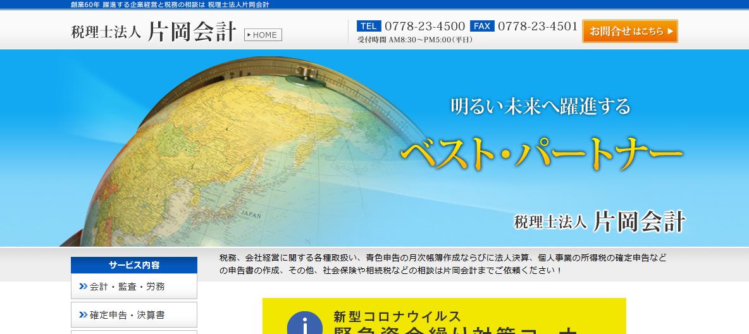Open the 確定申告・決算書 service menu item
749x334 pixels.
pos(133,315)
